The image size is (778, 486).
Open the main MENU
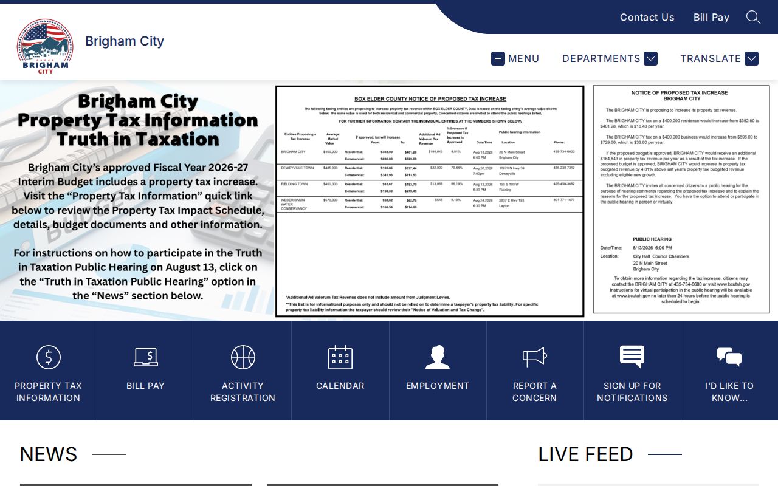[515, 58]
